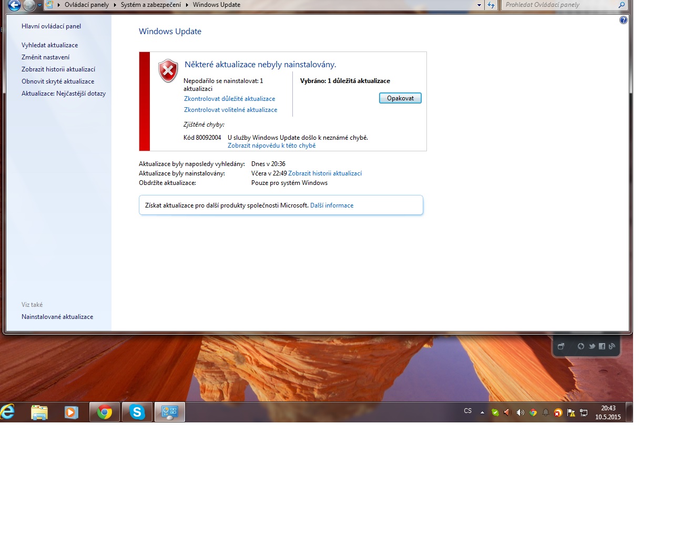This screenshot has width=673, height=538.
Task: Open Zobrazit nápovědu k této chybě
Action: [272, 146]
